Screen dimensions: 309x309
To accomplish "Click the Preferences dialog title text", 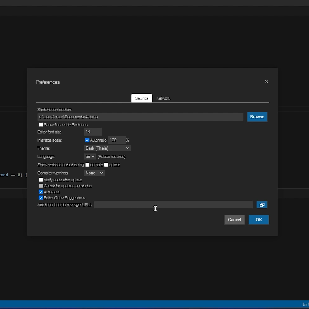I will click(x=48, y=82).
